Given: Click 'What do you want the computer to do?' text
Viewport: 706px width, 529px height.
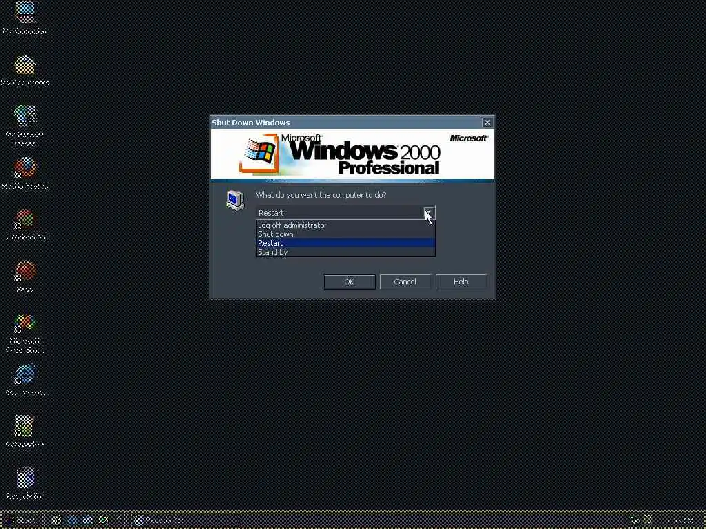Looking at the screenshot, I should [321, 195].
